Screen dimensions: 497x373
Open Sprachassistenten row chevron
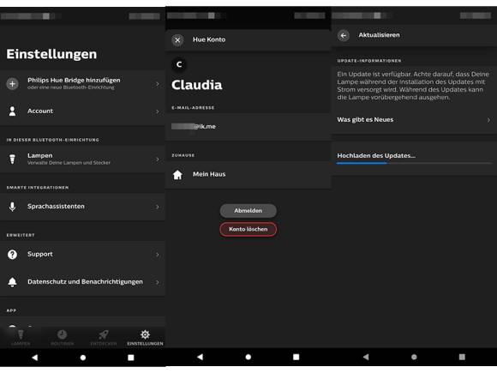pos(158,207)
